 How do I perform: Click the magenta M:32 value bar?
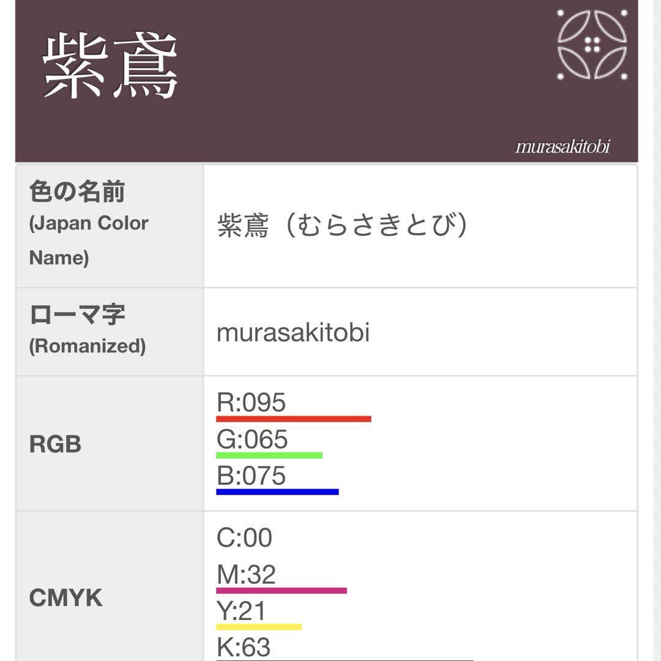pos(281,591)
